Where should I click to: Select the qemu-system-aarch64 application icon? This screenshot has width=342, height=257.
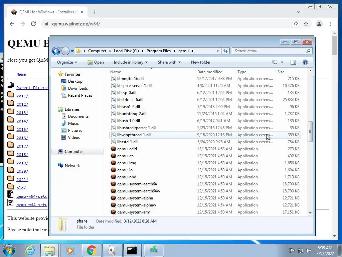point(113,184)
